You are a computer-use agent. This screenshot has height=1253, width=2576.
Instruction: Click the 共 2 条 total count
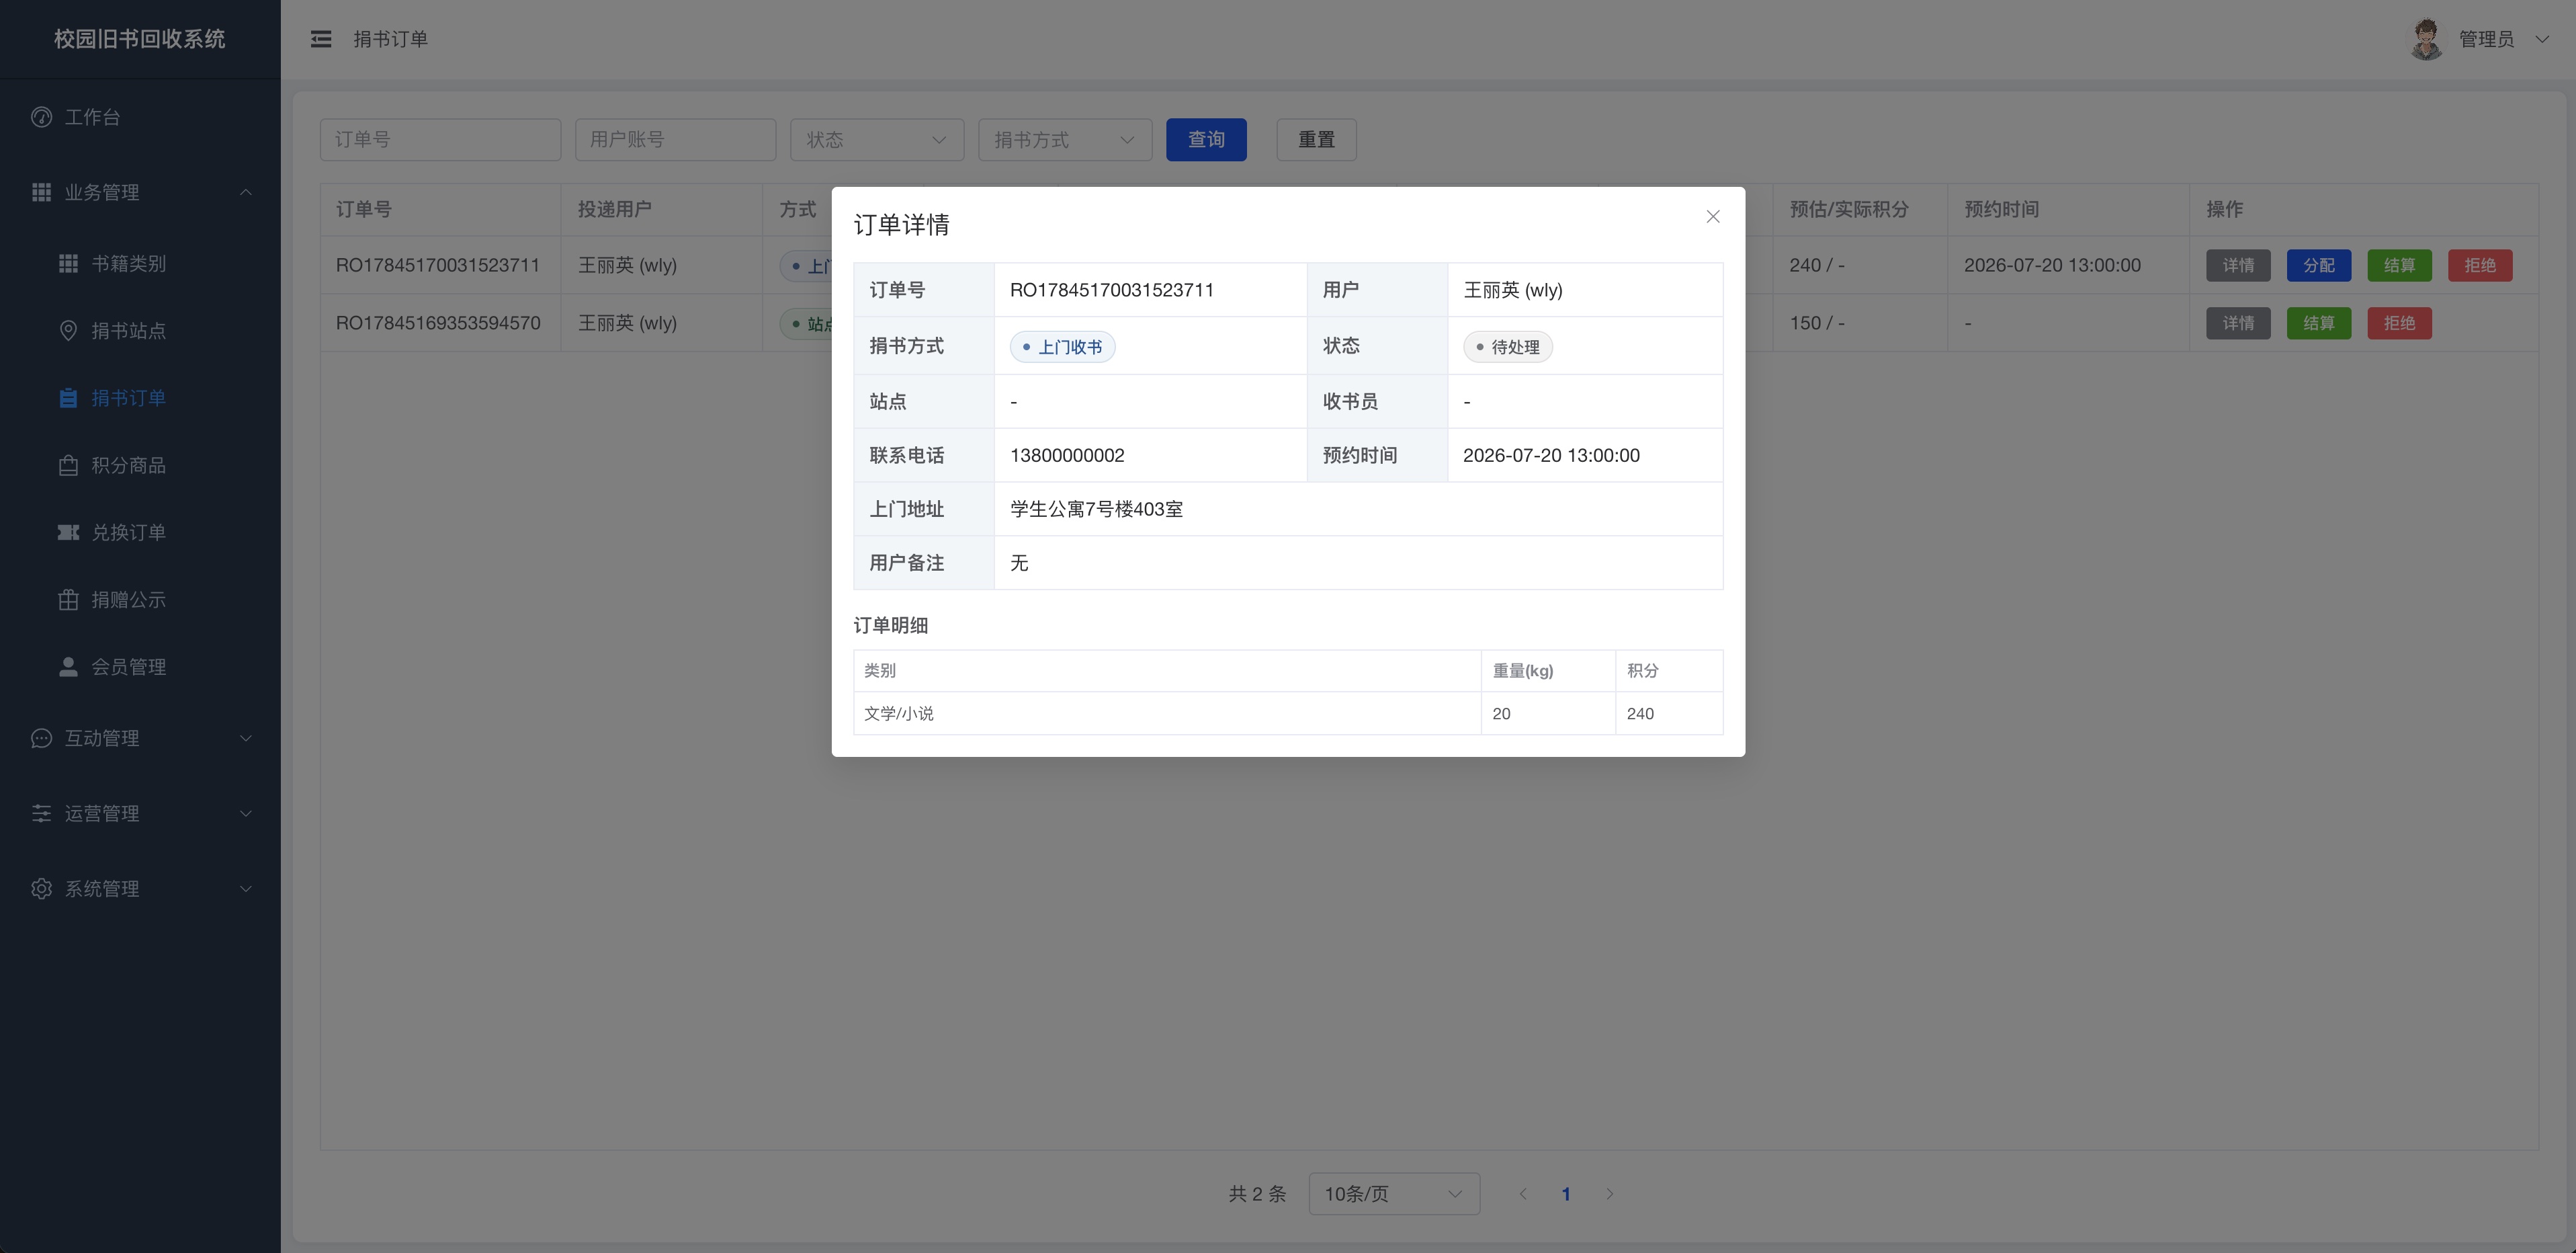pyautogui.click(x=1257, y=1194)
